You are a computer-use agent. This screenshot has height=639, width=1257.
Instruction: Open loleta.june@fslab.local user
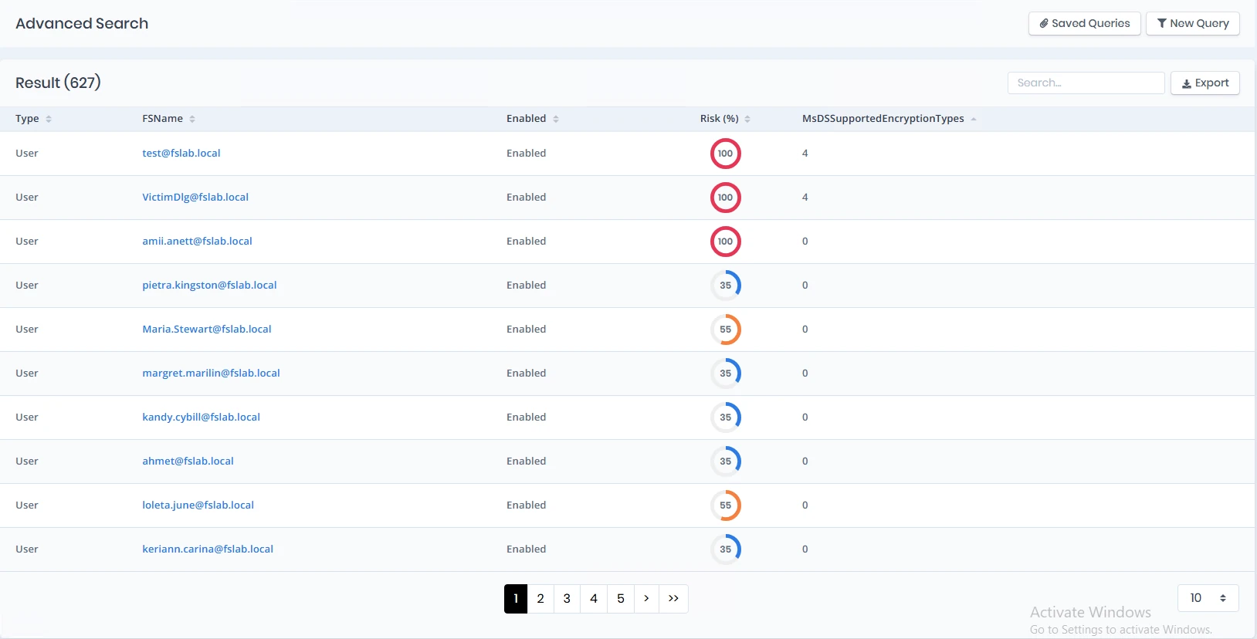tap(198, 505)
